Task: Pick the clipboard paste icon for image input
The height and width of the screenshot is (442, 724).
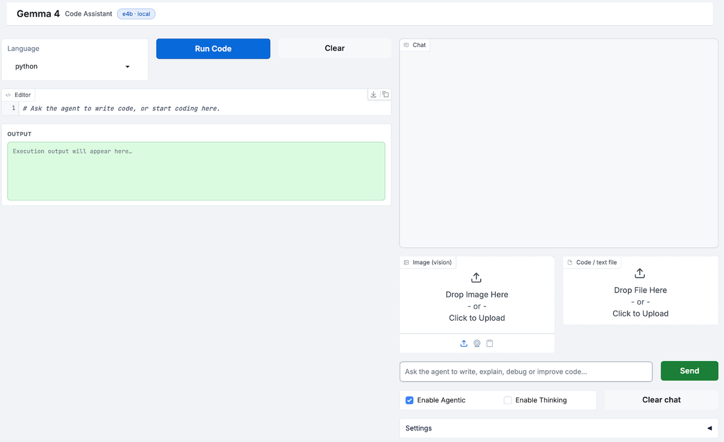Action: 490,343
